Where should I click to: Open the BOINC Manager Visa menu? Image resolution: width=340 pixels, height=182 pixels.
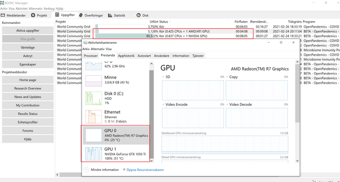point(12,9)
